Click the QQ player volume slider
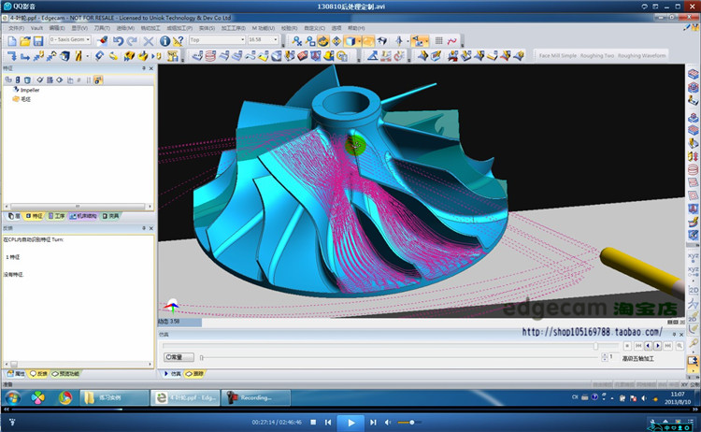Image resolution: width=701 pixels, height=432 pixels. [x=410, y=422]
